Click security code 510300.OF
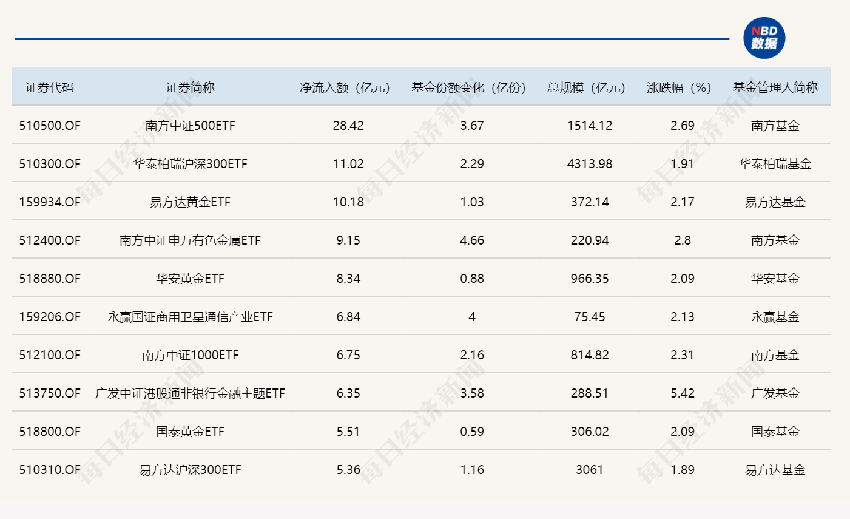Screen dimensions: 850x519 coord(50,164)
